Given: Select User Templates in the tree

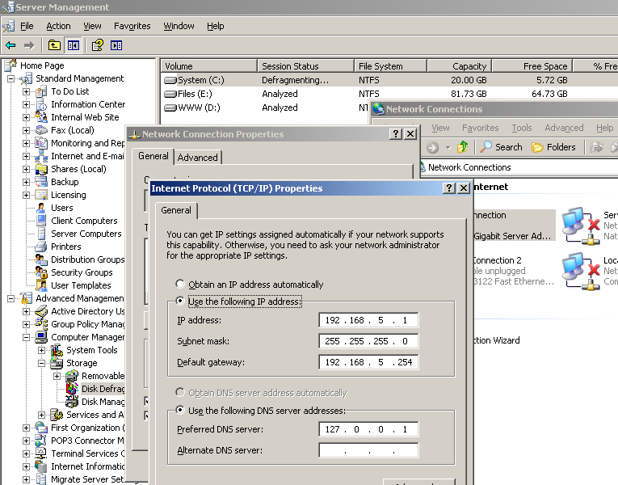Looking at the screenshot, I should click(x=81, y=285).
